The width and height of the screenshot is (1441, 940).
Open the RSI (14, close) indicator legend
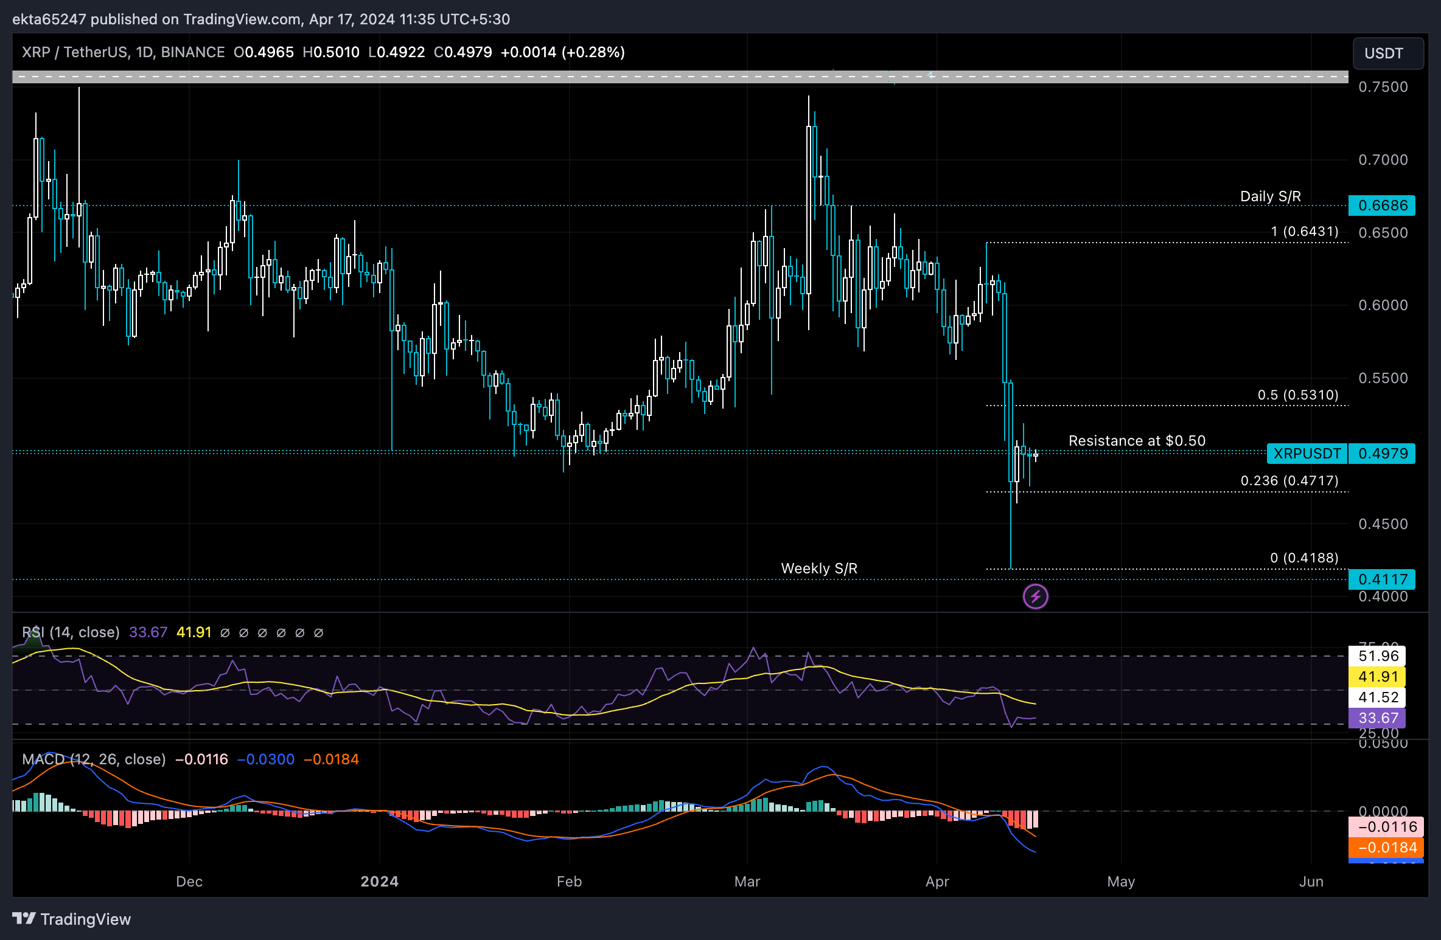[x=71, y=632]
